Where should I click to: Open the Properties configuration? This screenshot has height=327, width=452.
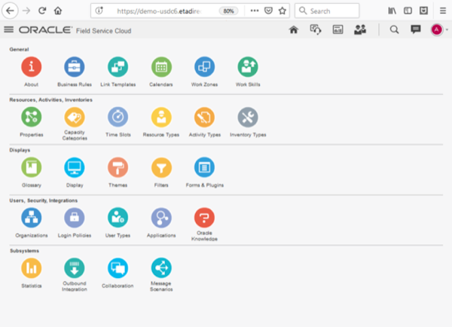click(32, 117)
